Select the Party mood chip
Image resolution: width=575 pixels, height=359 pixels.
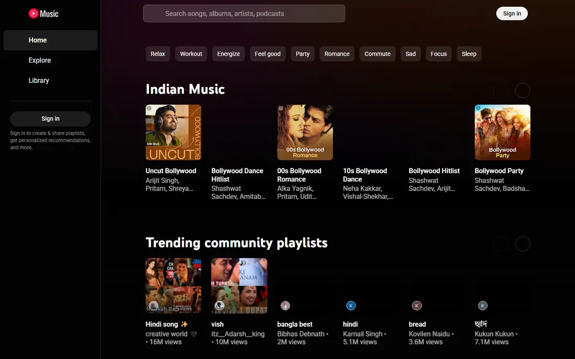click(x=303, y=54)
